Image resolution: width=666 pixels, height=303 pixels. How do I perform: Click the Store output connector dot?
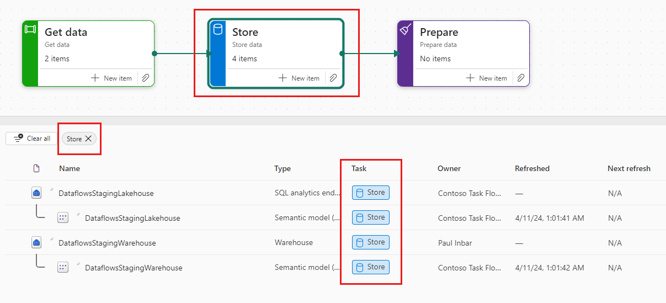[x=342, y=54]
